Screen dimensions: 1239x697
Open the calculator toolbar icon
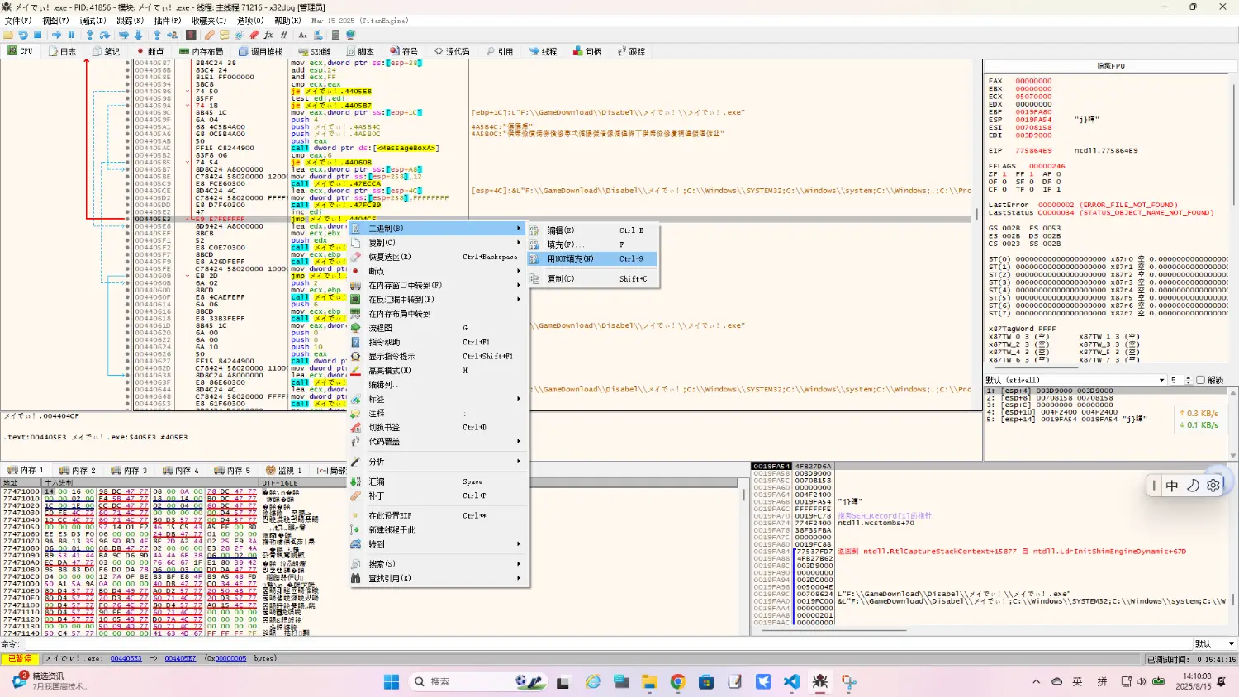[336, 36]
